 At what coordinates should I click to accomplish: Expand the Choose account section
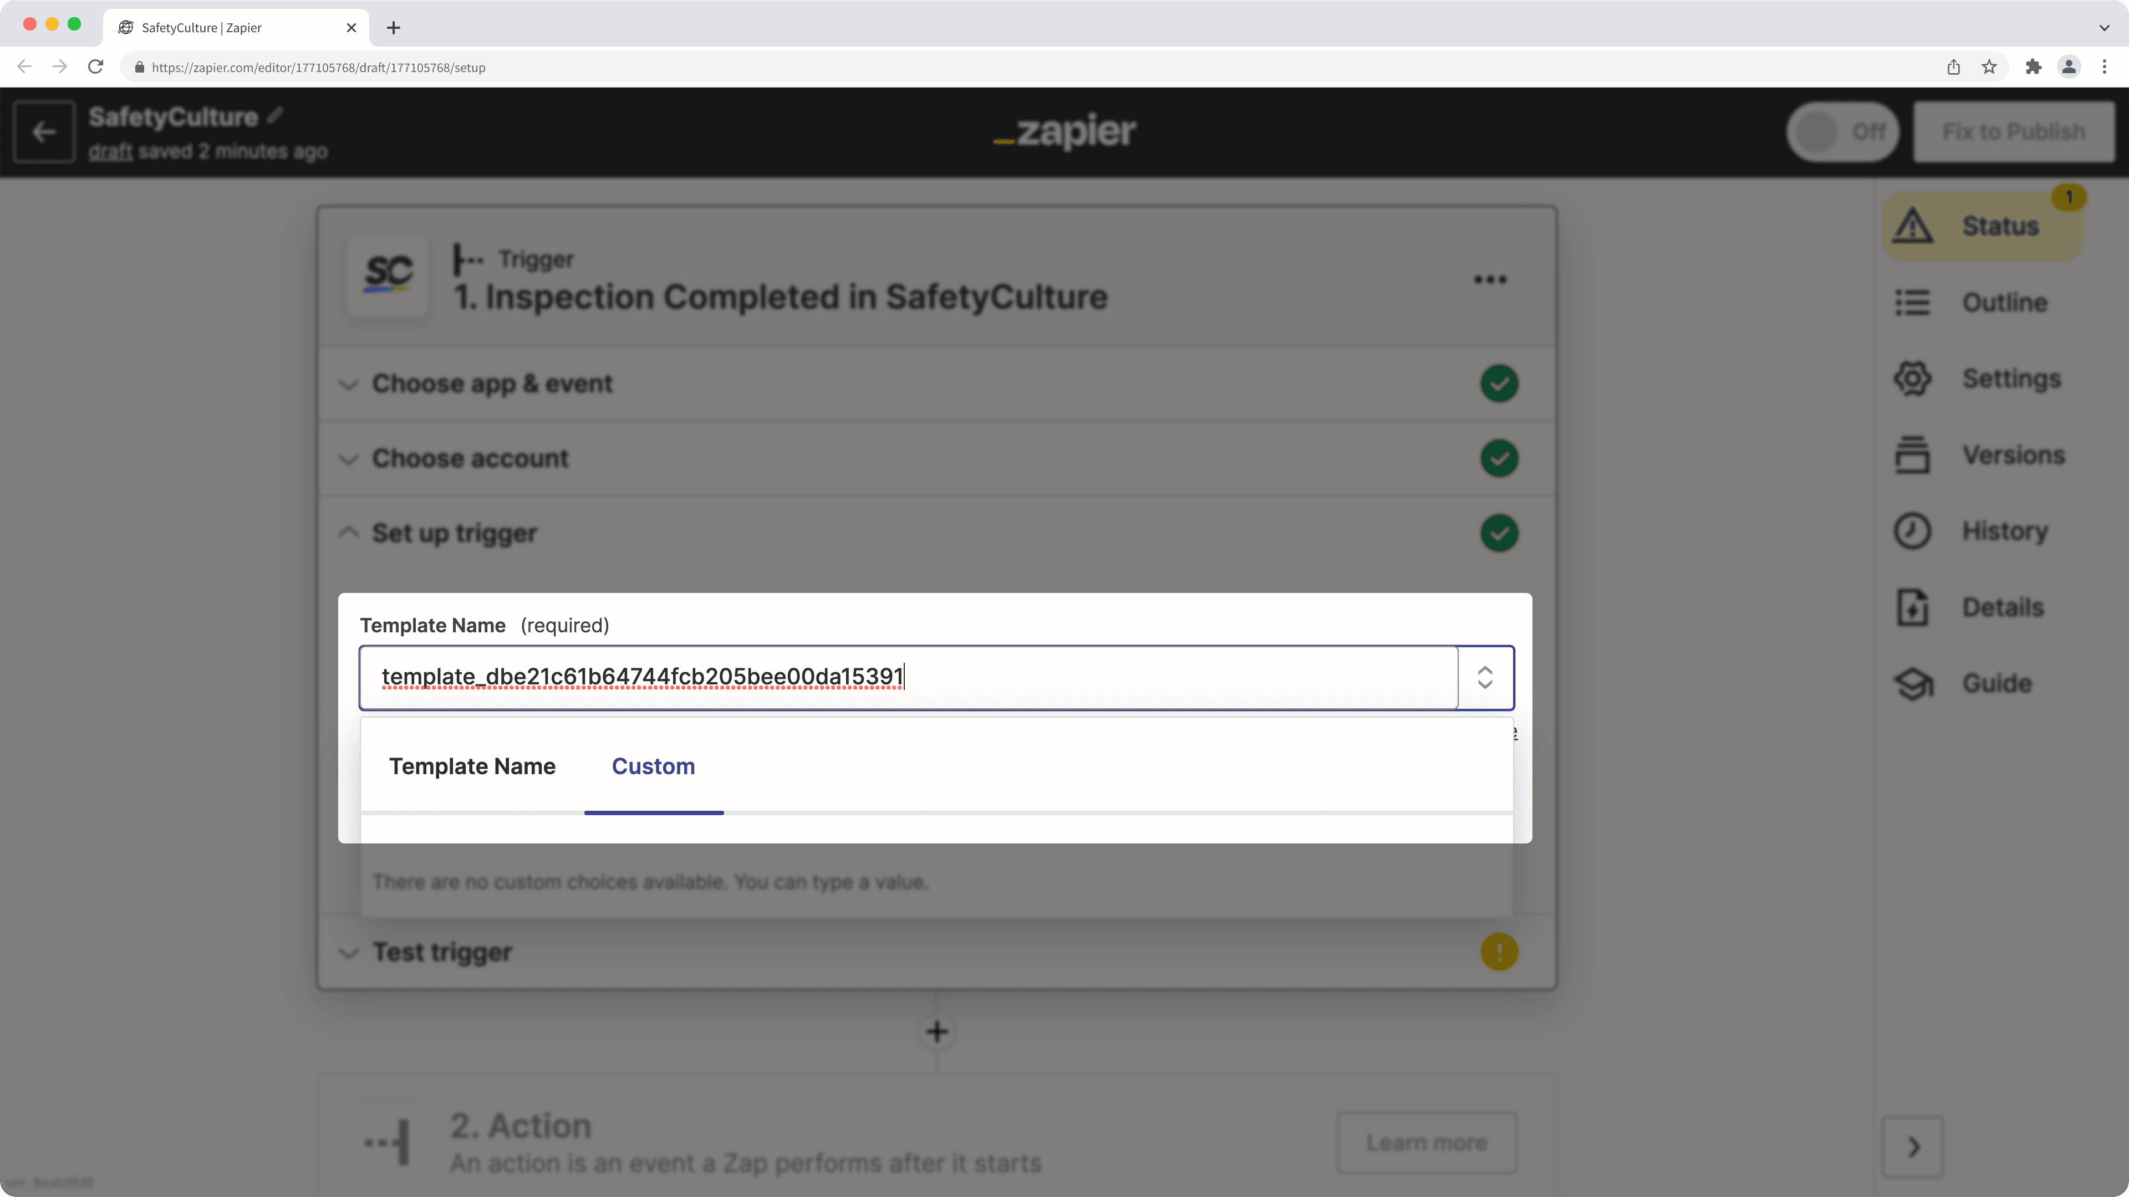470,458
